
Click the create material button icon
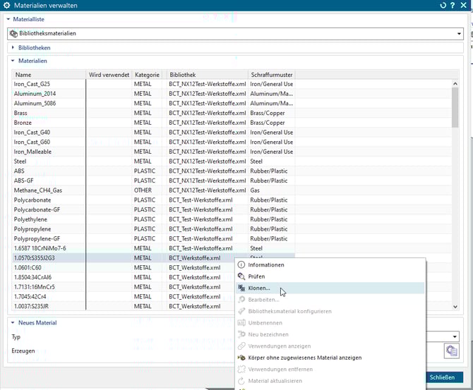(x=450, y=351)
